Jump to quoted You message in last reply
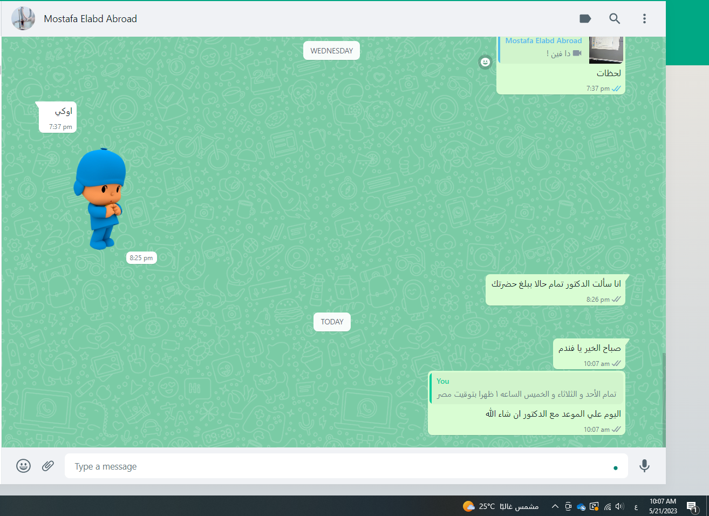Screen dimensions: 709x516 (x=528, y=388)
